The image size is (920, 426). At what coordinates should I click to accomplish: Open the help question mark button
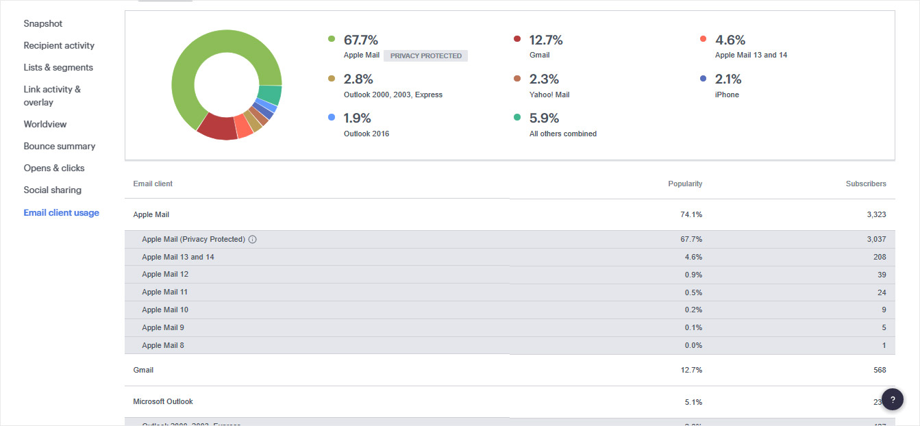pyautogui.click(x=893, y=399)
